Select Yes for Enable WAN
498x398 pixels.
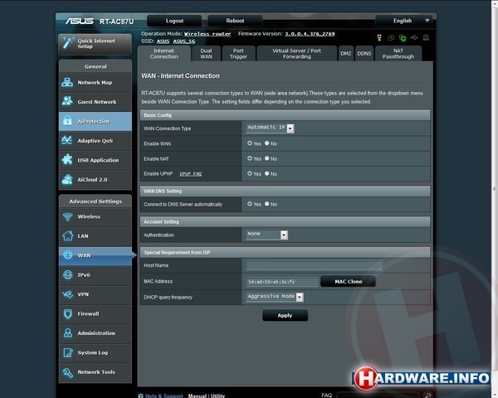[x=250, y=143]
